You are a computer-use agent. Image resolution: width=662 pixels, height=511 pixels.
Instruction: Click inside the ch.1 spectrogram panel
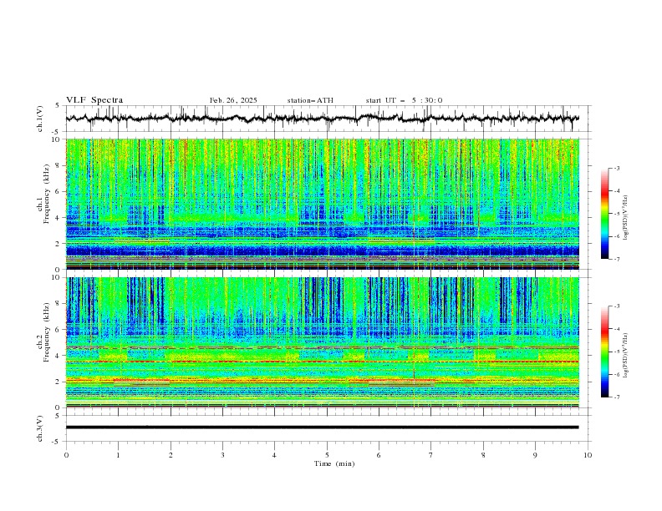tap(322, 204)
